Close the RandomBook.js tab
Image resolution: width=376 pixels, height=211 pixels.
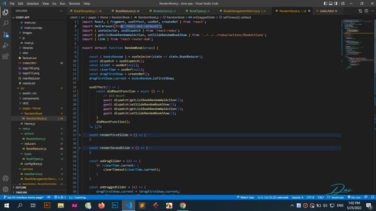tap(309, 11)
